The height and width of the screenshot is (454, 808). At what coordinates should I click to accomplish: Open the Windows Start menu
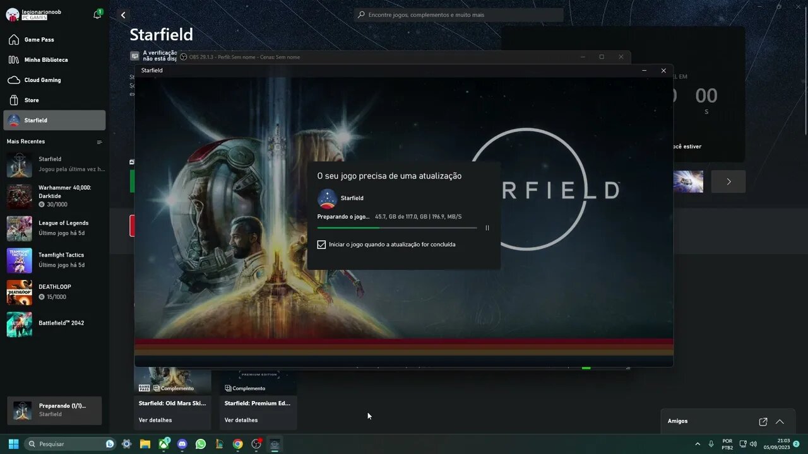[x=13, y=444]
